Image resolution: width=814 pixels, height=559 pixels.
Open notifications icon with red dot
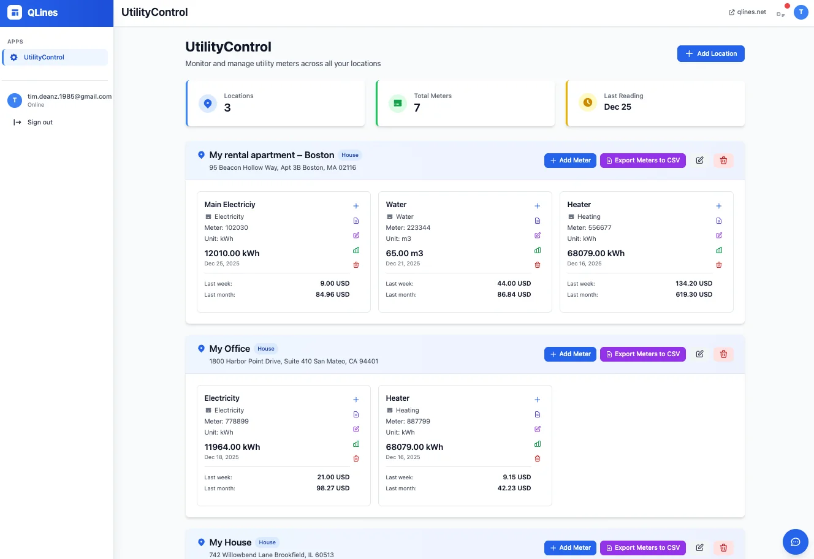tap(781, 12)
